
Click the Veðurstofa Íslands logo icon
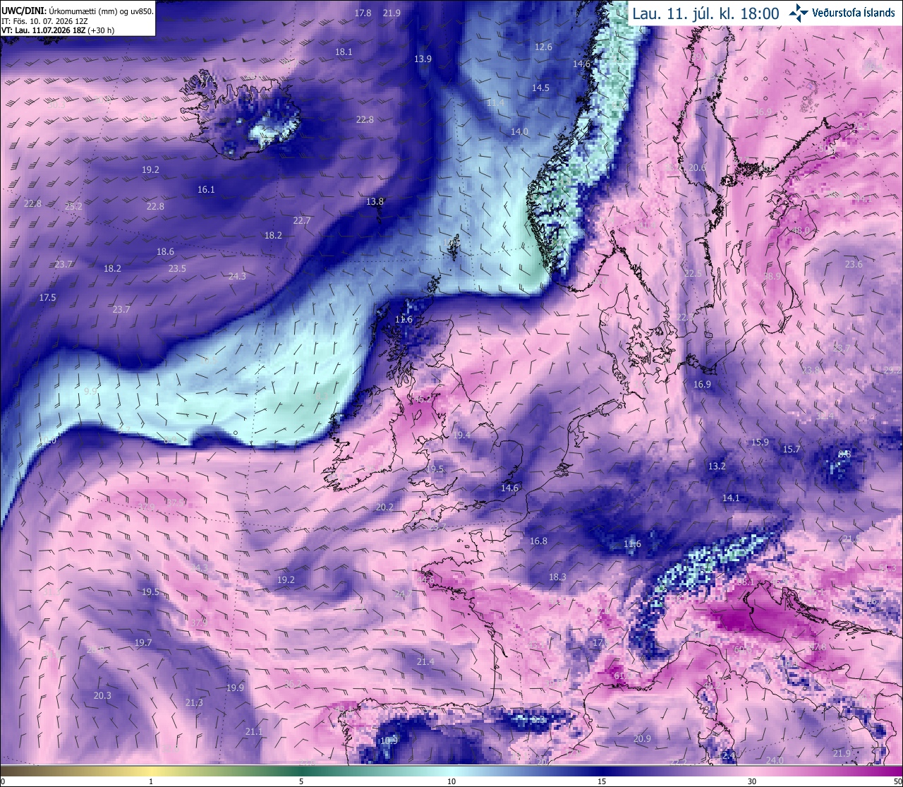[x=799, y=12]
